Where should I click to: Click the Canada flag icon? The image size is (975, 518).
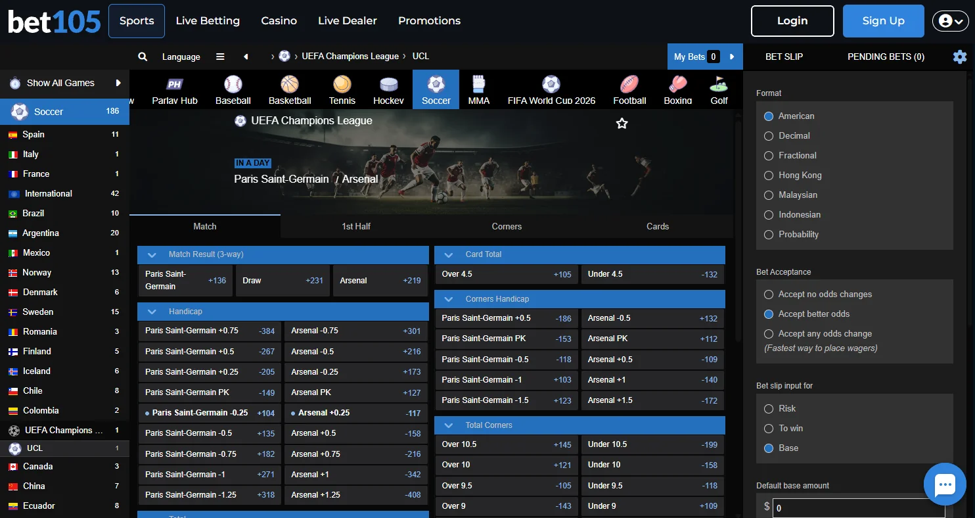[12, 467]
